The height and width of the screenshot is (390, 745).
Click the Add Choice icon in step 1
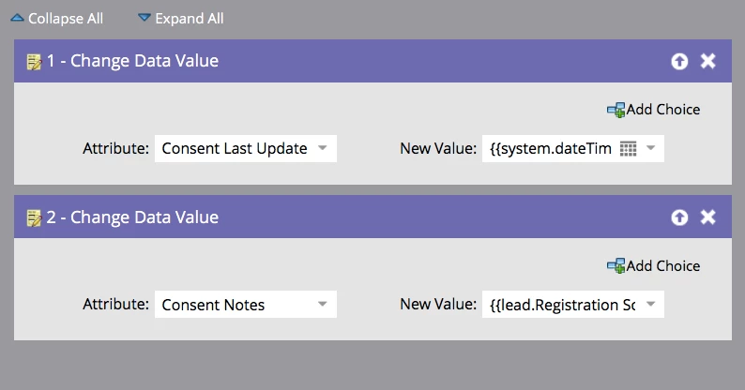click(616, 110)
